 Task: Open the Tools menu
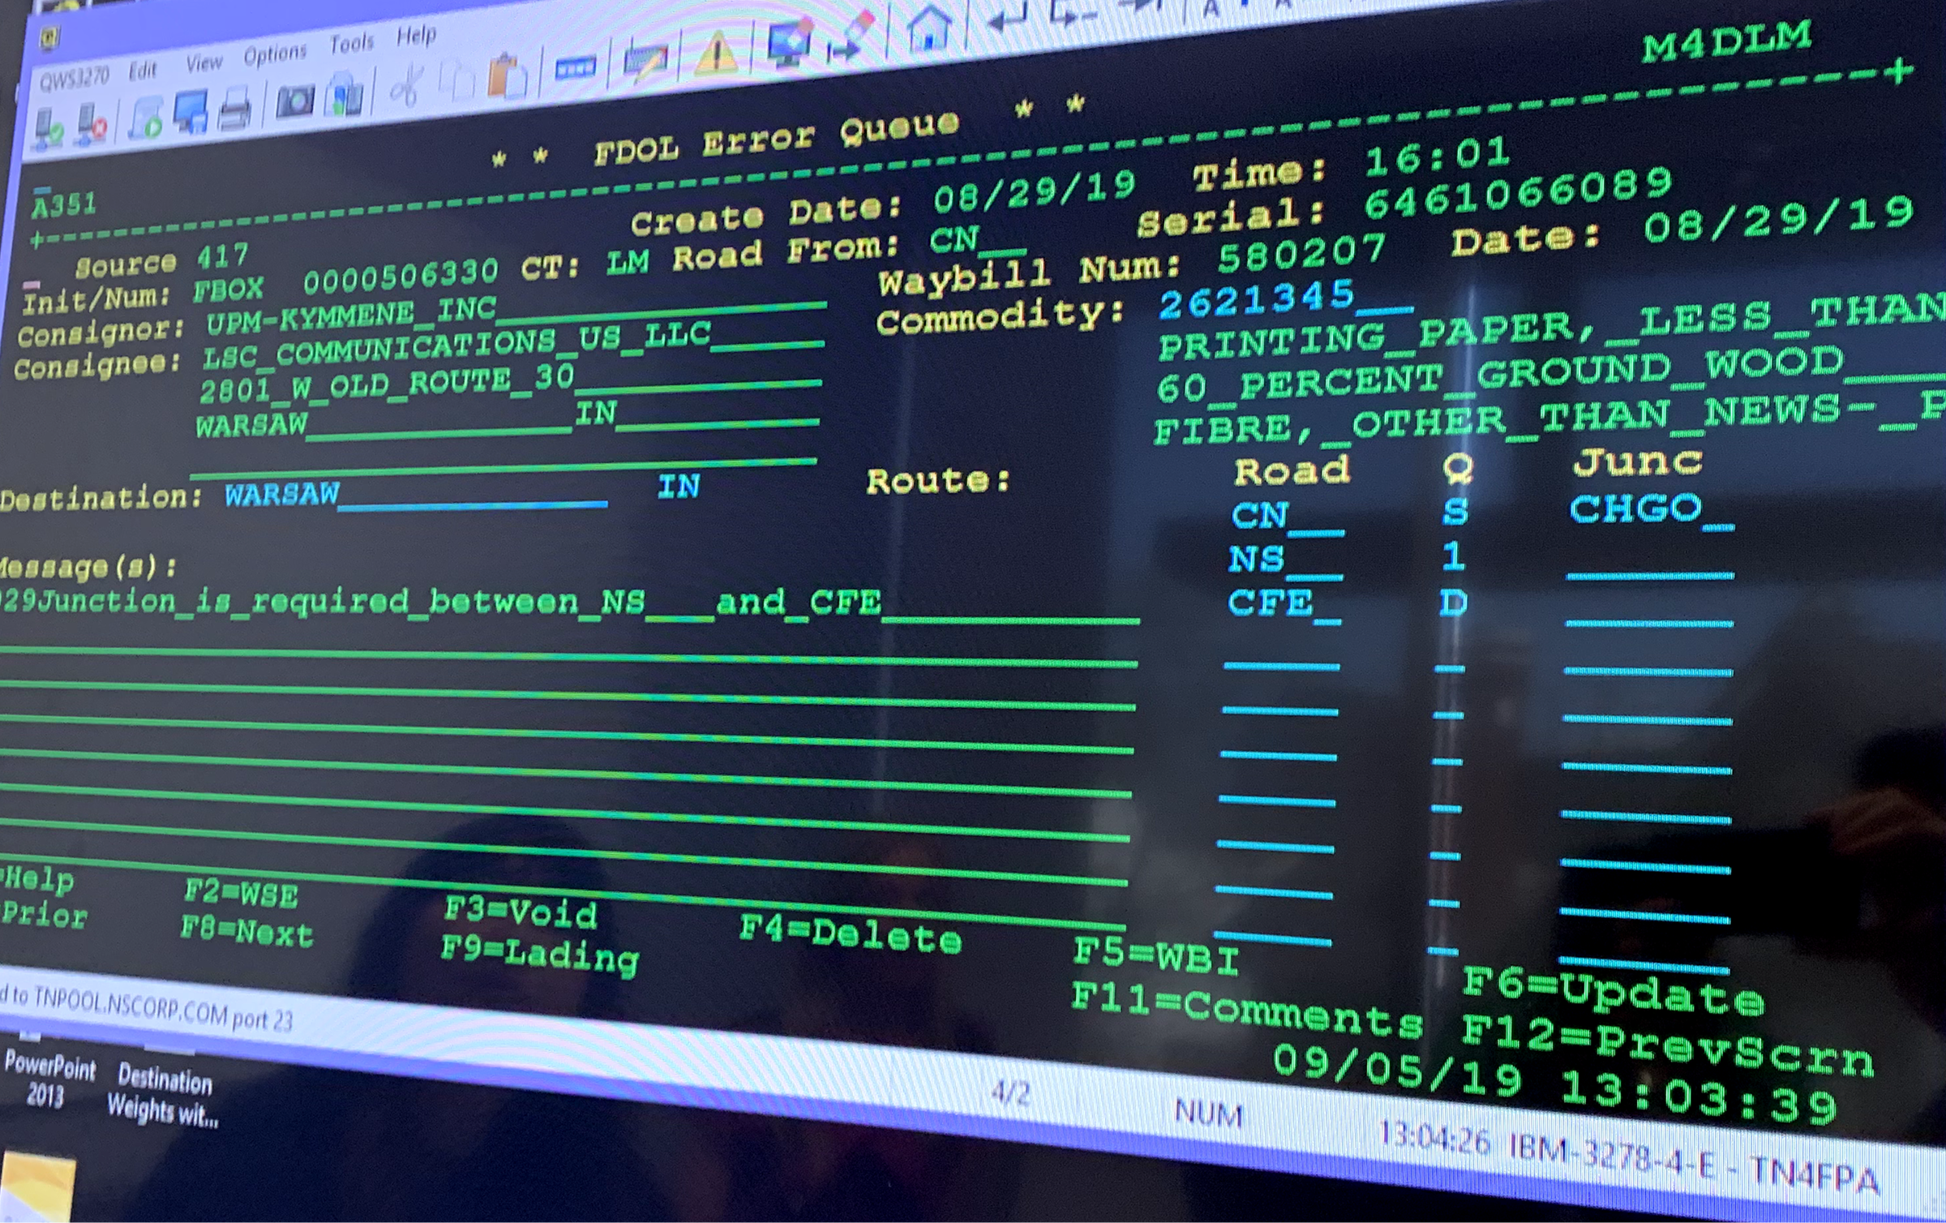[x=351, y=45]
